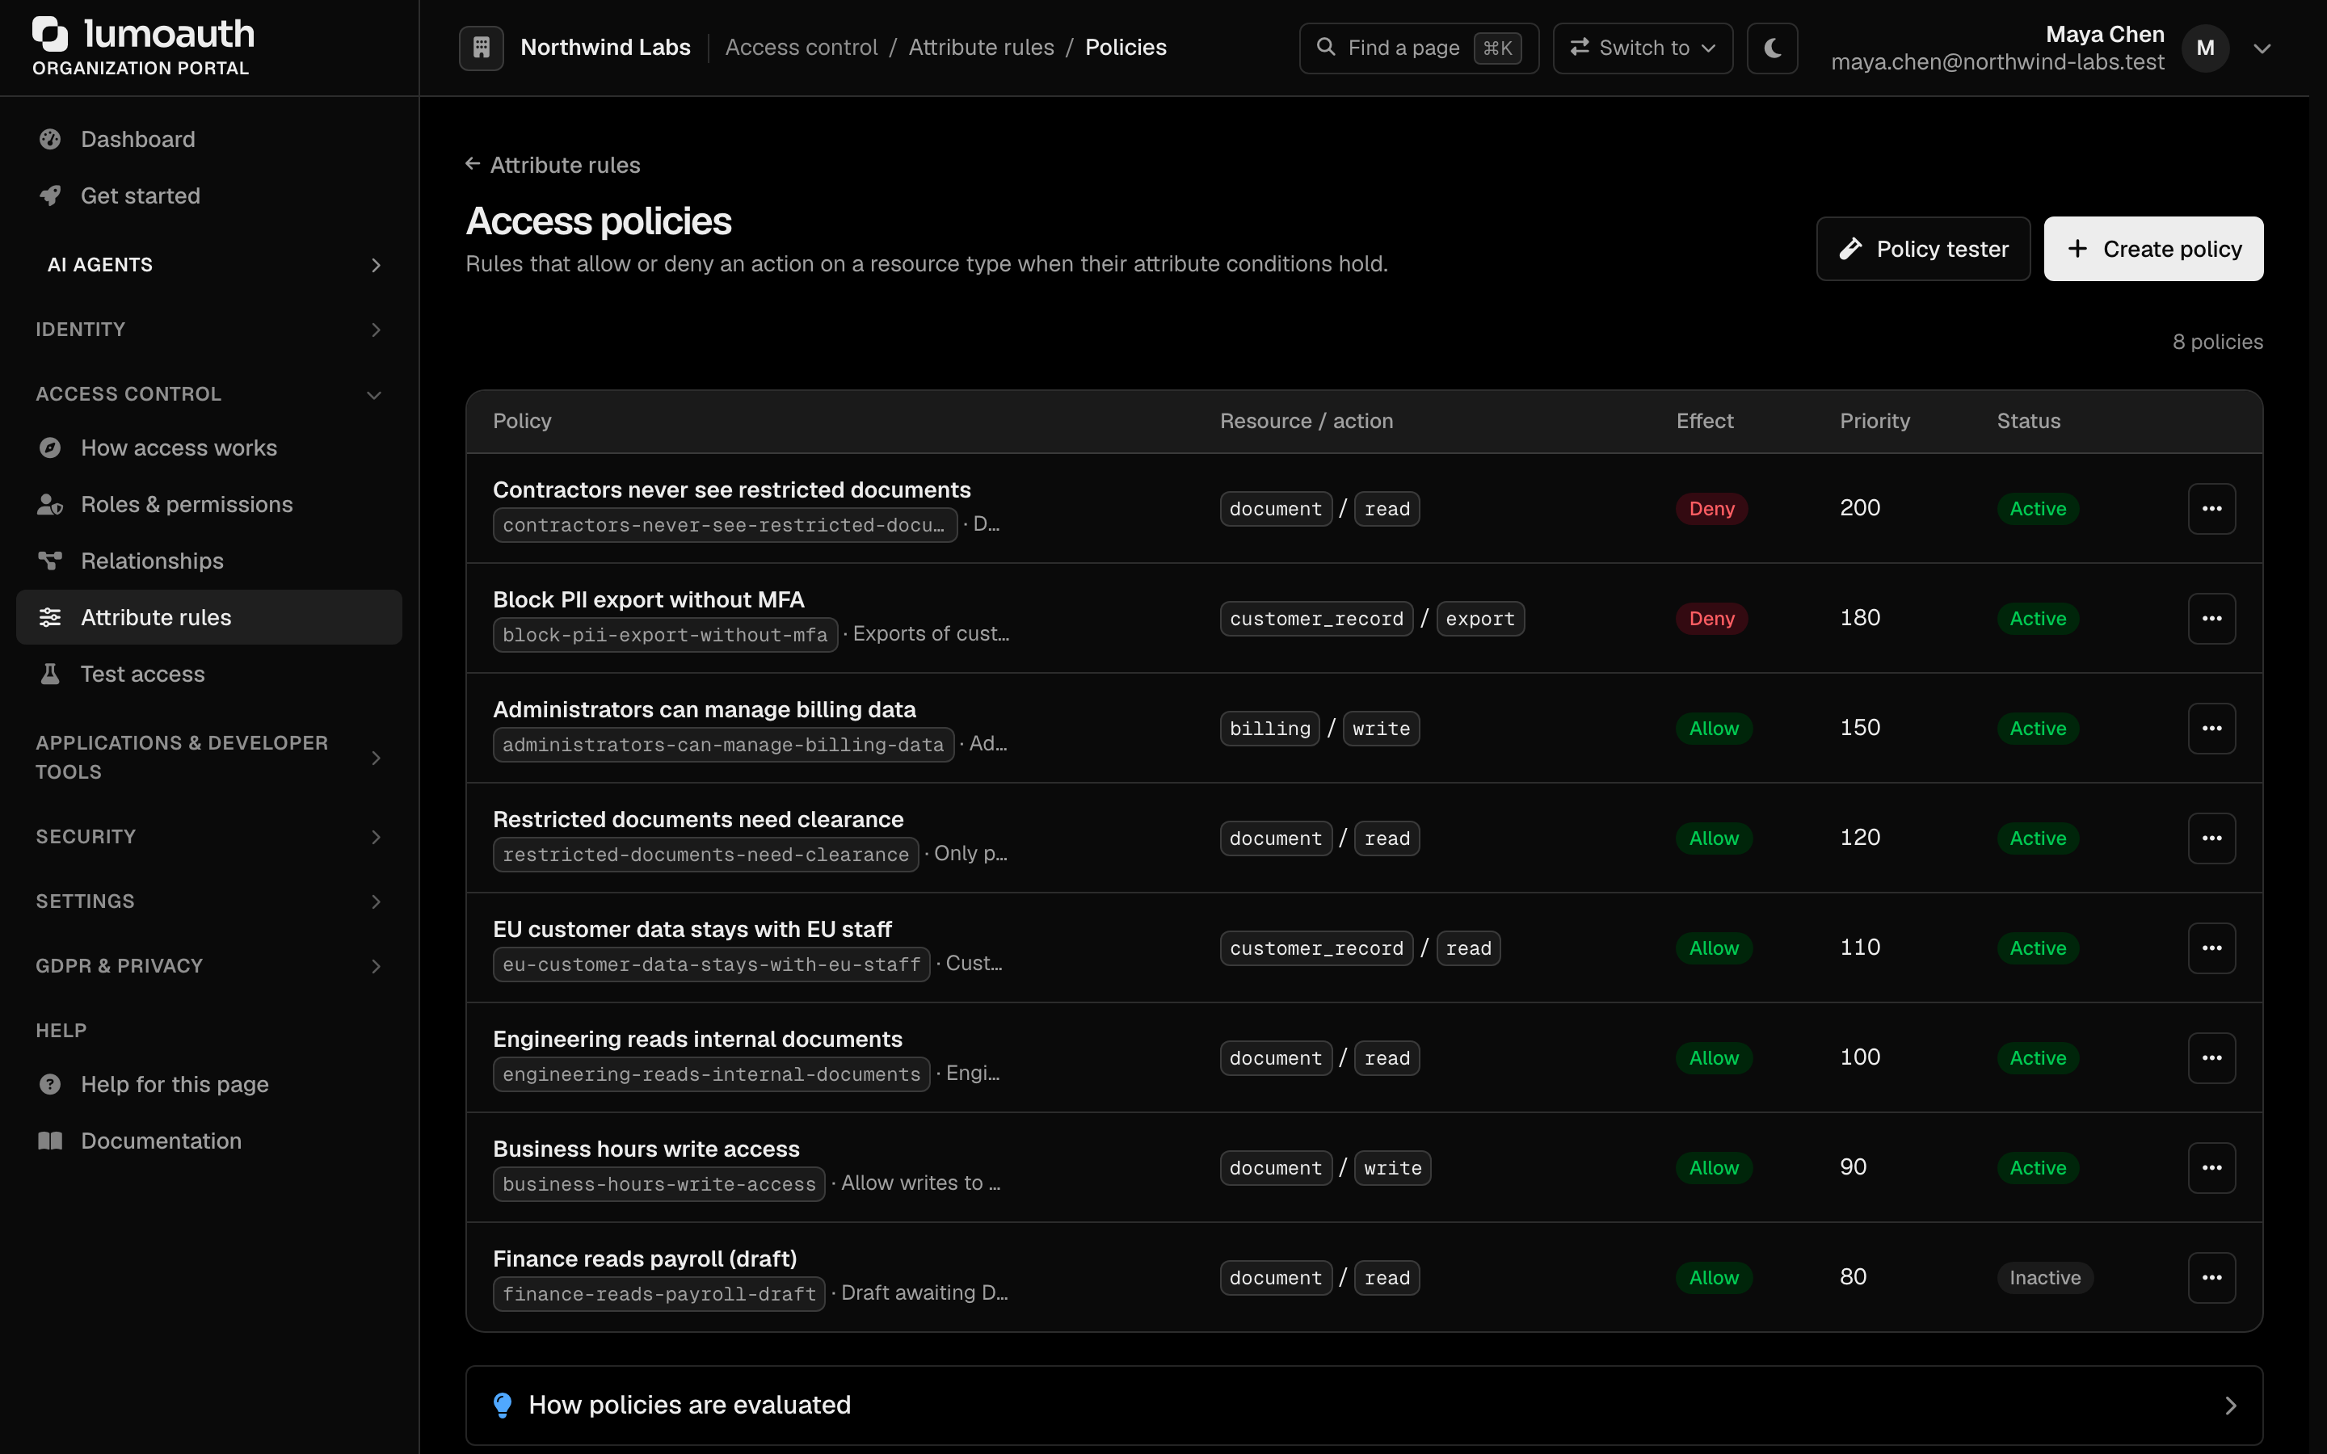This screenshot has height=1454, width=2327.
Task: Open the Switch to dropdown
Action: pyautogui.click(x=1643, y=48)
